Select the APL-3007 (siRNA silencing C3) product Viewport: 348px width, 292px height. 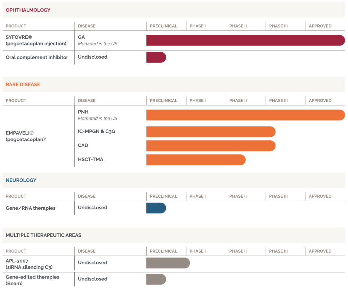29,264
